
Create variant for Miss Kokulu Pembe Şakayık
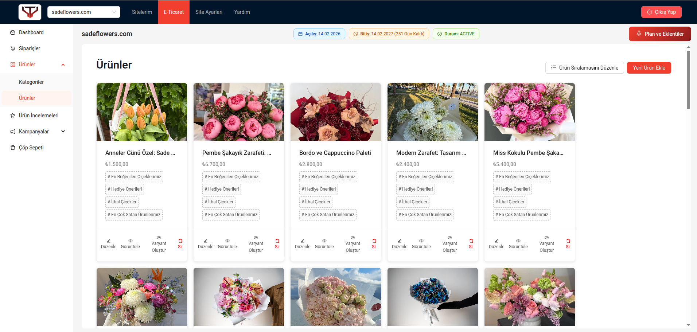(x=547, y=244)
